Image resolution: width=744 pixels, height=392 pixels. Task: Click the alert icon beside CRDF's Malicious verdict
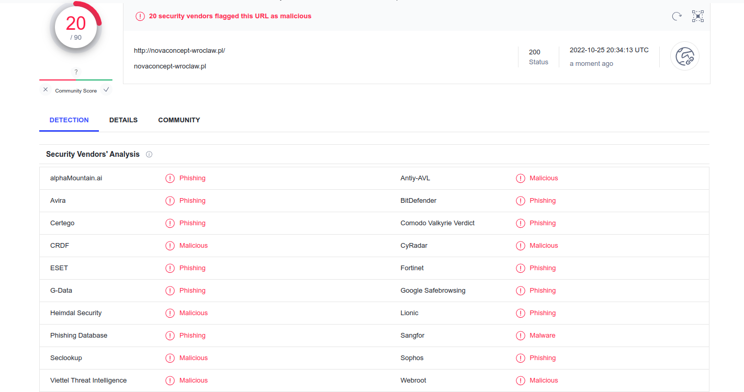pyautogui.click(x=170, y=245)
